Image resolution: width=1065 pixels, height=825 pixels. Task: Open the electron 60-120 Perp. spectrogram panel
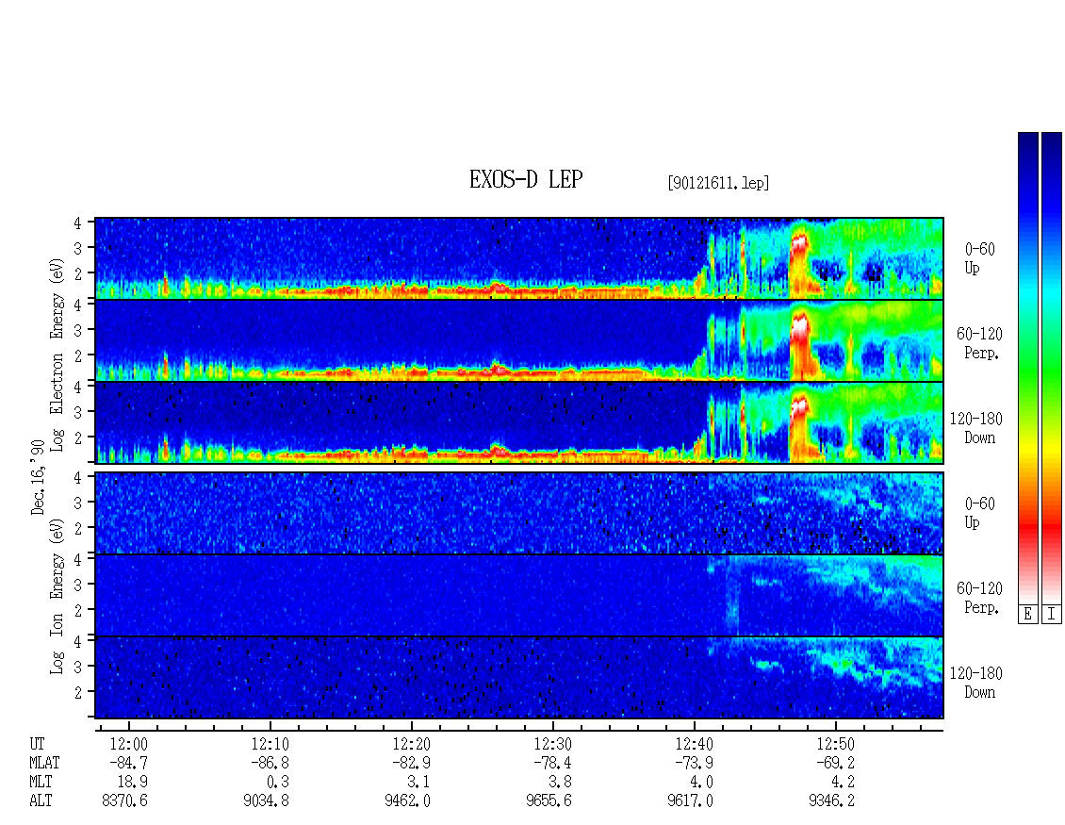[519, 340]
